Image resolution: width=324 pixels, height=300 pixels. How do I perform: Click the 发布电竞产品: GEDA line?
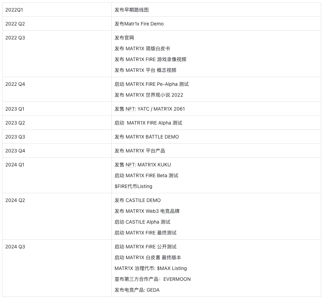(137, 290)
